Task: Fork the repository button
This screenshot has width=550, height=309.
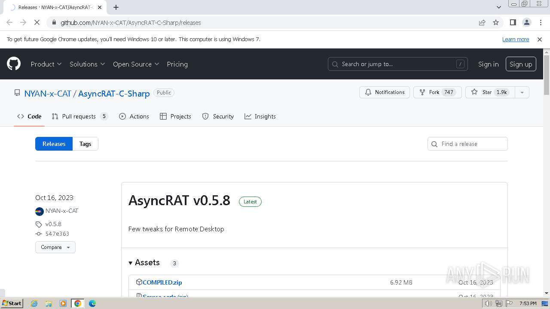Action: coord(437,92)
